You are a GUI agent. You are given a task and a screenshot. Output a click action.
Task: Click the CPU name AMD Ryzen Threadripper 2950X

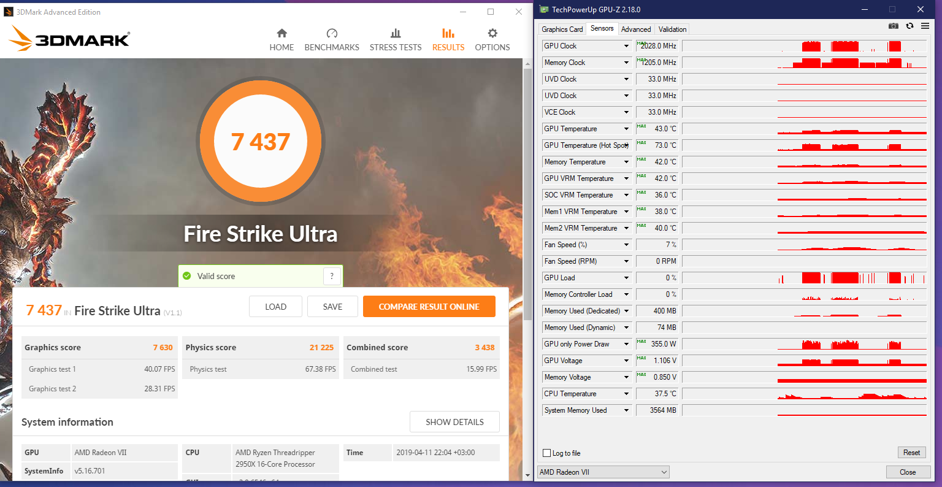click(x=275, y=458)
